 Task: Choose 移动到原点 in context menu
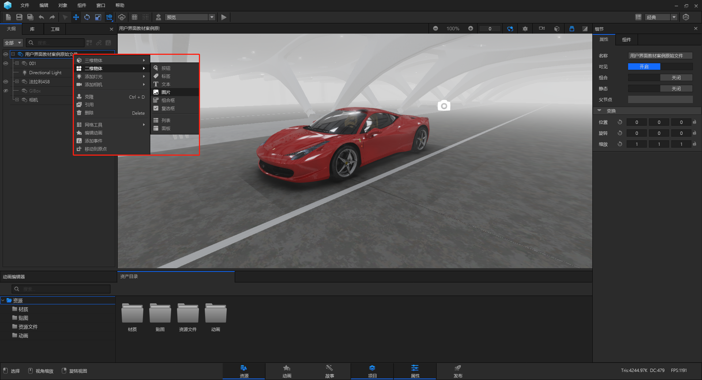[112, 149]
